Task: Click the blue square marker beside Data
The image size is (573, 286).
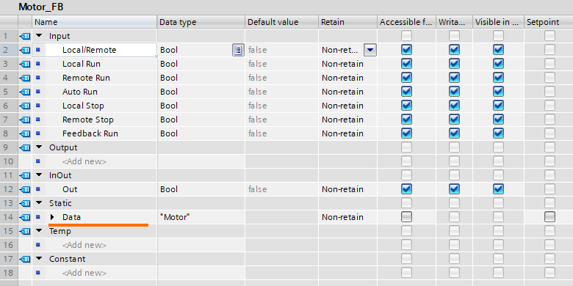Action: (38, 216)
